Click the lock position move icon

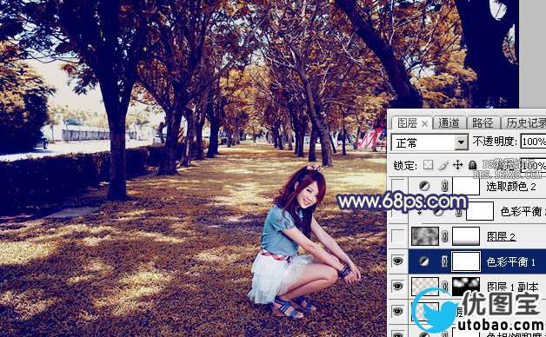coord(457,165)
